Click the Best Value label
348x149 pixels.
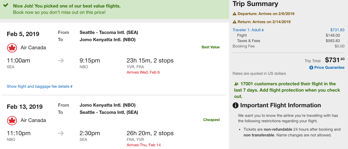click(211, 47)
